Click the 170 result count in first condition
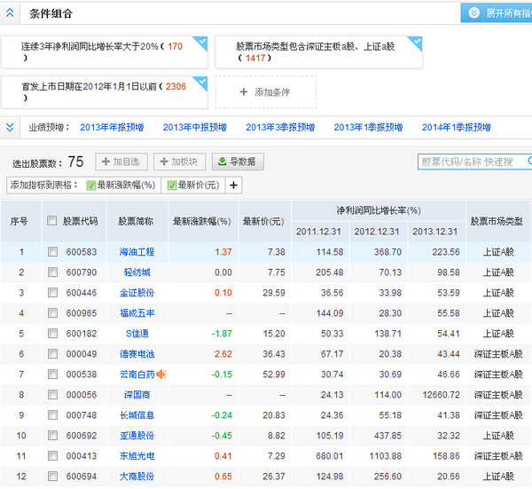Viewport: 532px width, 489px height. coord(175,46)
